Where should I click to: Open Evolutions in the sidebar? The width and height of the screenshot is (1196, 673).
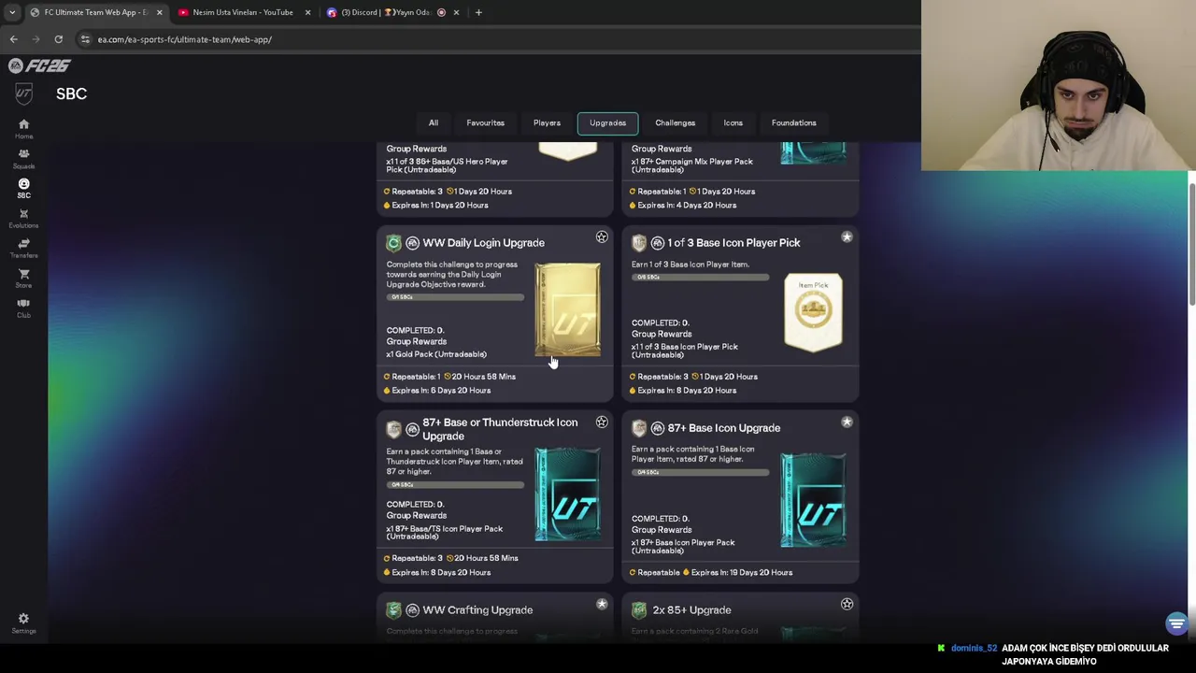[23, 219]
